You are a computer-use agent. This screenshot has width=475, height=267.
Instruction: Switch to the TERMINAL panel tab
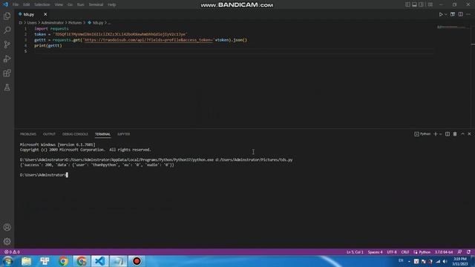pyautogui.click(x=102, y=134)
